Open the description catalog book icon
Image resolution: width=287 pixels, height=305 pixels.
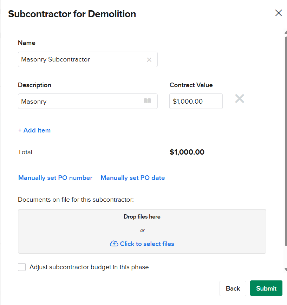147,101
